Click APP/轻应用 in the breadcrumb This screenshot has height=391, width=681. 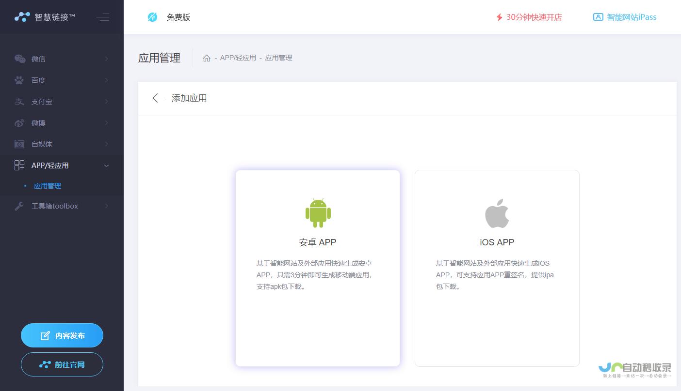(x=238, y=58)
